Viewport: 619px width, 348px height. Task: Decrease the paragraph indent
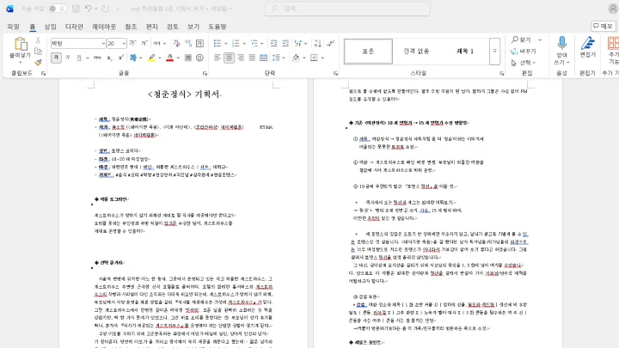click(273, 43)
